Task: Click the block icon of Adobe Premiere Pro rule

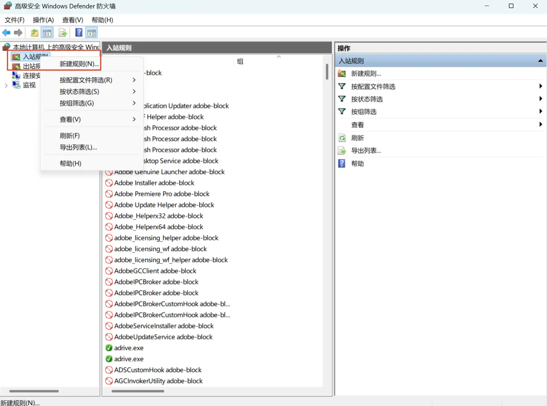Action: pyautogui.click(x=109, y=194)
